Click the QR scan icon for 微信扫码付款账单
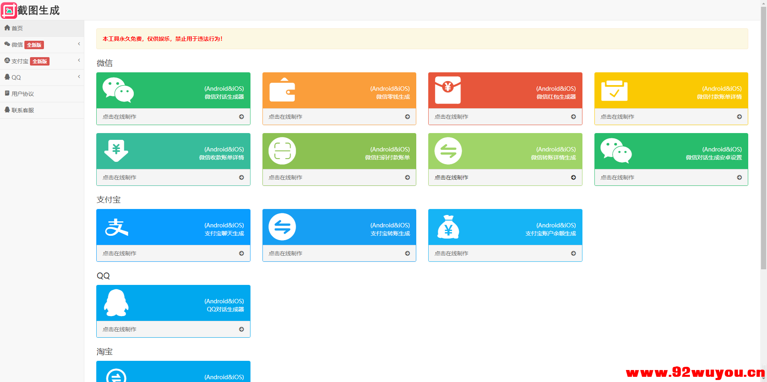Image resolution: width=767 pixels, height=382 pixels. pos(282,151)
